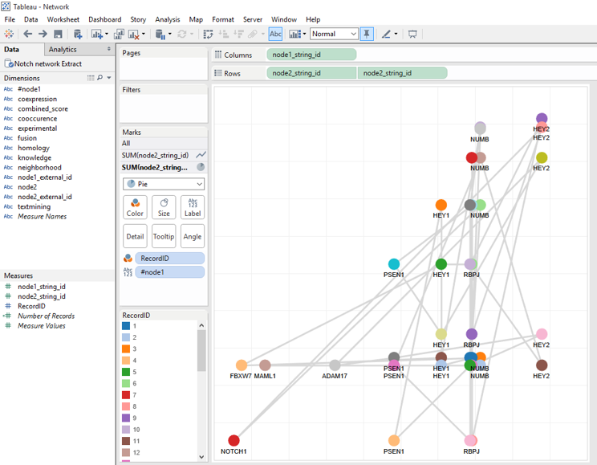This screenshot has width=597, height=465.
Task: Save the workbook with the disk icon
Action: click(x=58, y=35)
